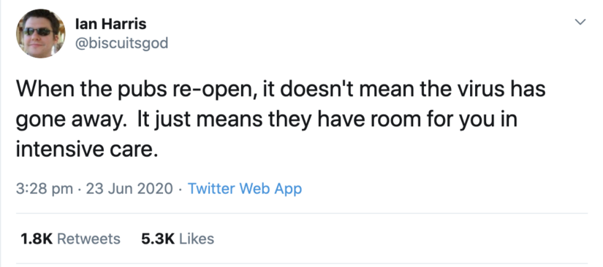View the 5.3K Likes list
The image size is (603, 267).
pyautogui.click(x=178, y=239)
